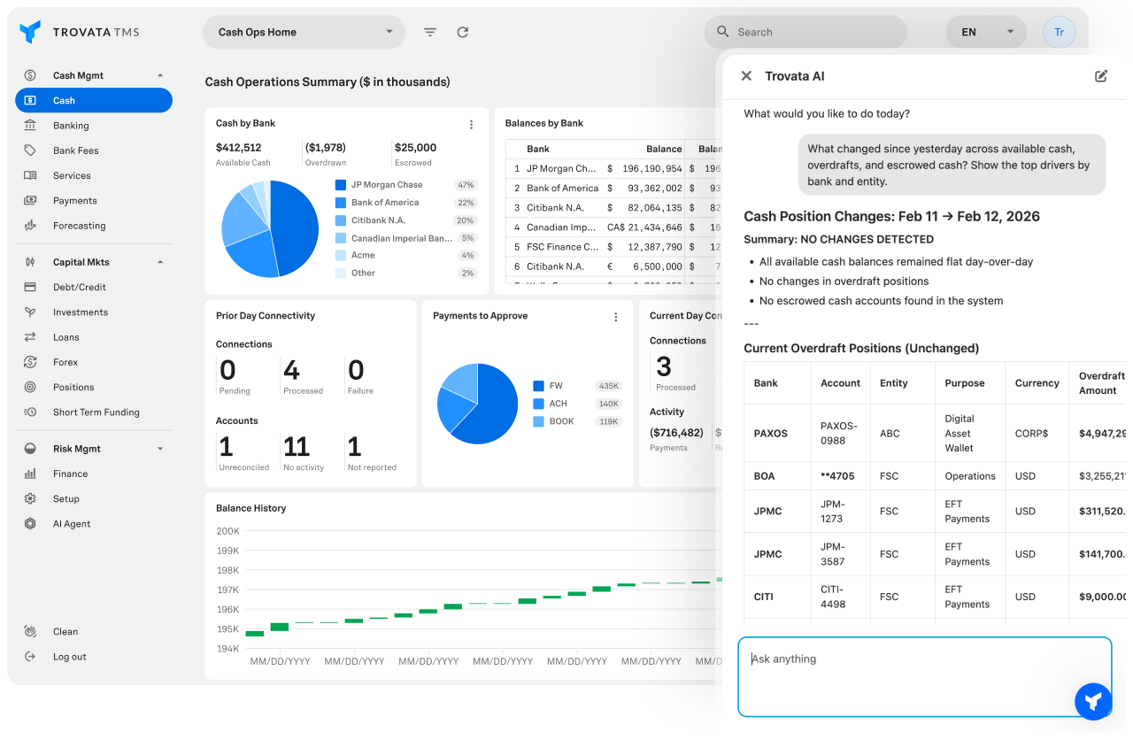Open the EN language dropdown

click(985, 32)
